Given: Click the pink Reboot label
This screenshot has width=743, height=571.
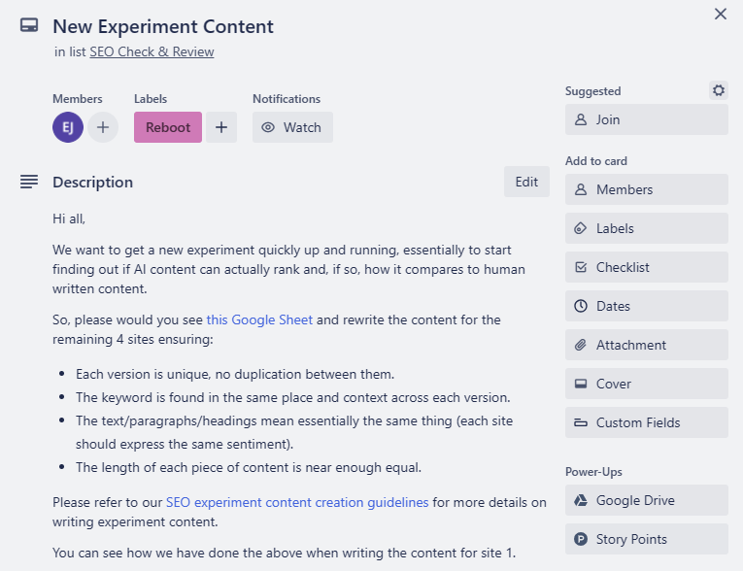Looking at the screenshot, I should pos(168,127).
